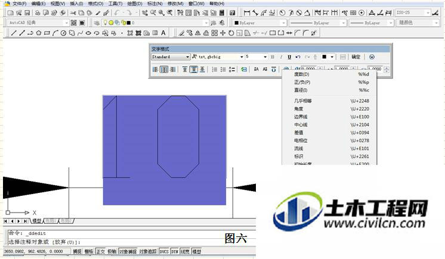Click the Quick Calculator icon

[x=222, y=13]
